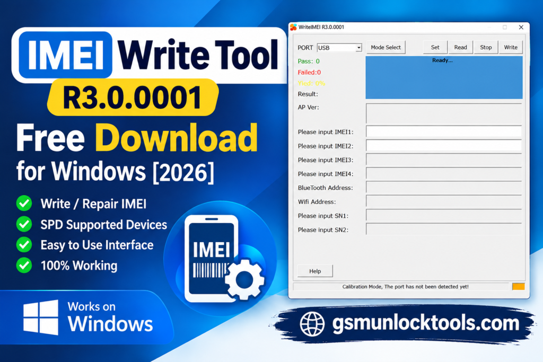The width and height of the screenshot is (543, 362).
Task: Click the 'Free Download' headline text
Action: tap(137, 138)
